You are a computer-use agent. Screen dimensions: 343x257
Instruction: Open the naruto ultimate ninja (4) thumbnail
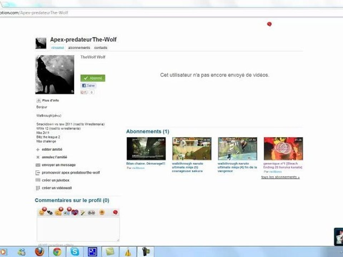pos(238,148)
